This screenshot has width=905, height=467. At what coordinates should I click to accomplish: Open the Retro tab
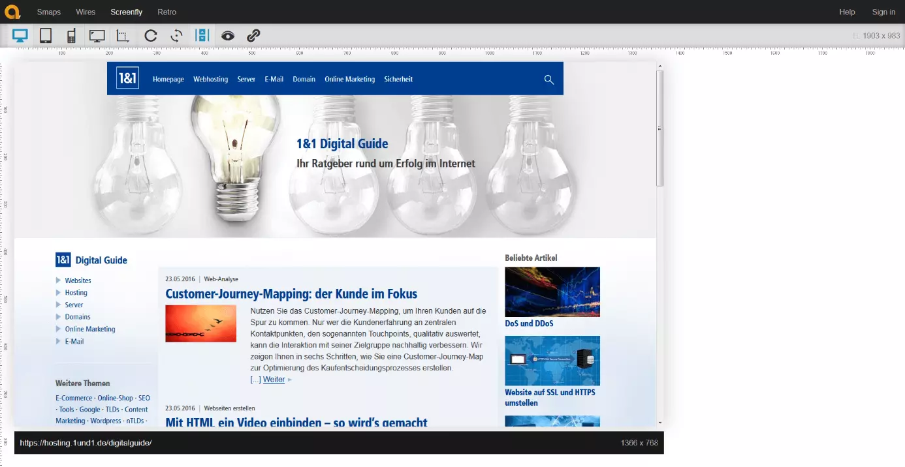[x=167, y=12]
